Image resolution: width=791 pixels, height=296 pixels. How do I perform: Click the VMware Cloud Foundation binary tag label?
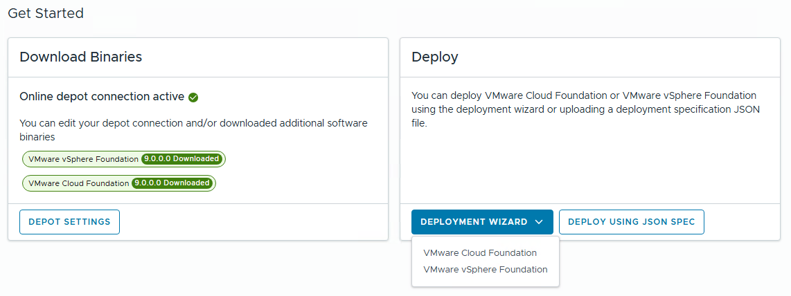(x=78, y=183)
